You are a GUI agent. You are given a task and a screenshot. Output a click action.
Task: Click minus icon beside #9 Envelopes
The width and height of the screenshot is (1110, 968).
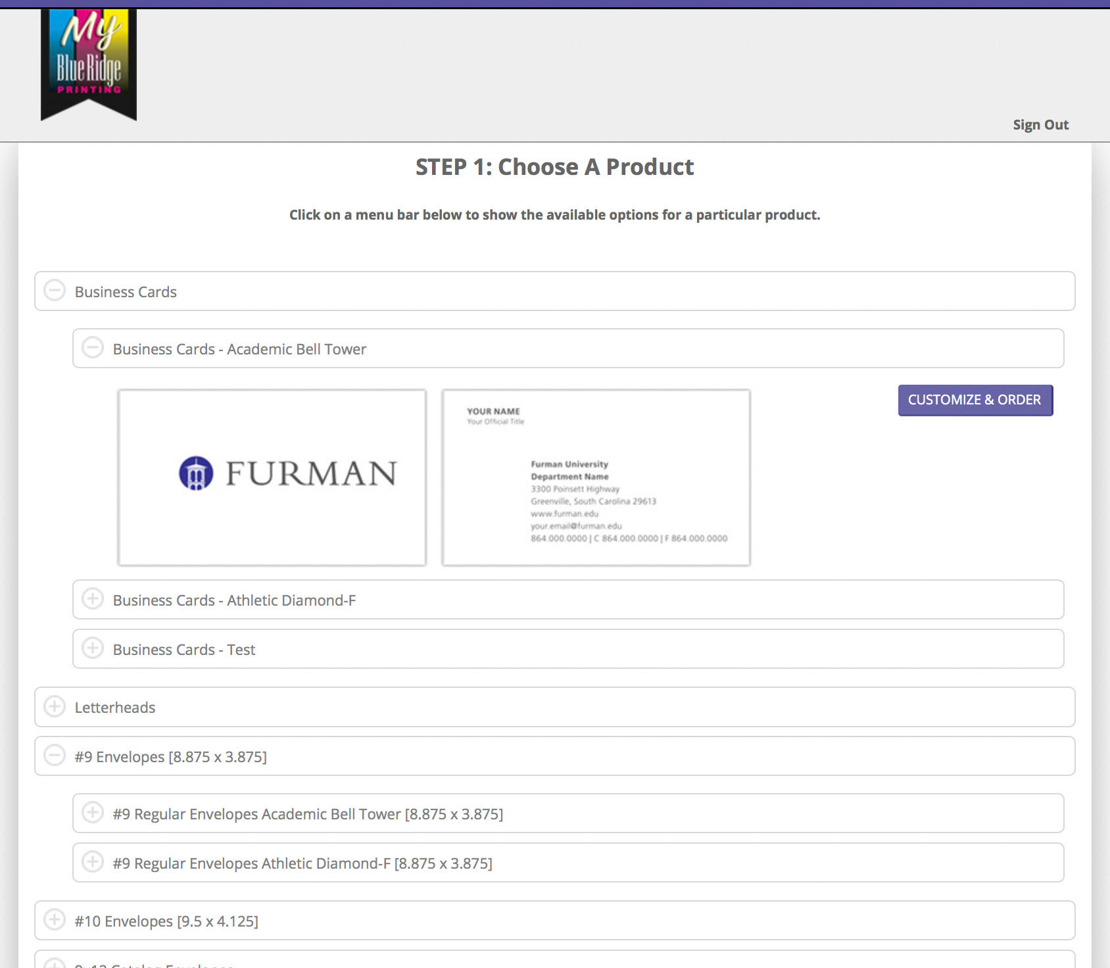[55, 756]
